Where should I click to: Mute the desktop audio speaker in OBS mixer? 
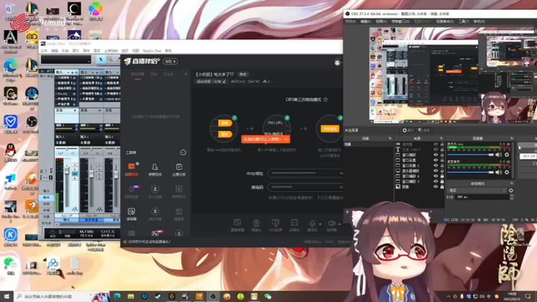(498, 172)
